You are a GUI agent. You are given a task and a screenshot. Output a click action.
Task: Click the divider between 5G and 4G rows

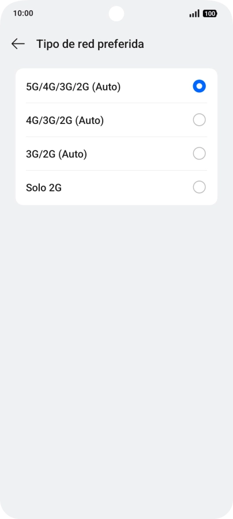point(116,103)
